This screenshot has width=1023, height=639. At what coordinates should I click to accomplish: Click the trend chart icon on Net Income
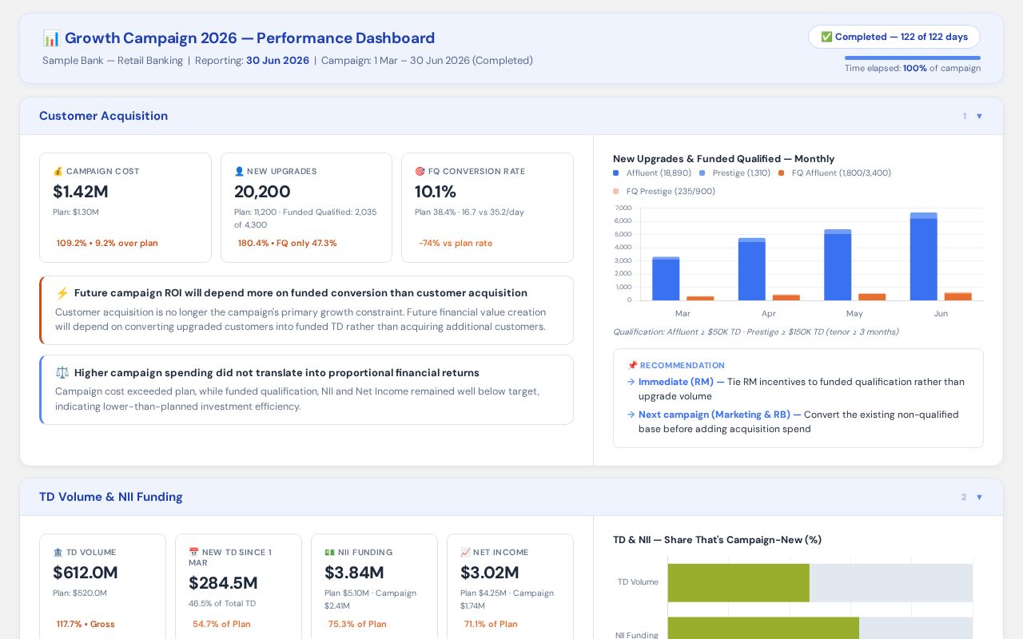(465, 553)
